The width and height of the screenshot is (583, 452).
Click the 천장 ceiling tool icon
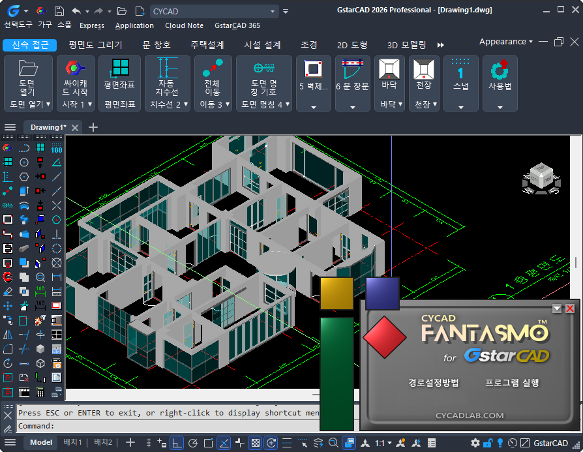click(x=423, y=69)
